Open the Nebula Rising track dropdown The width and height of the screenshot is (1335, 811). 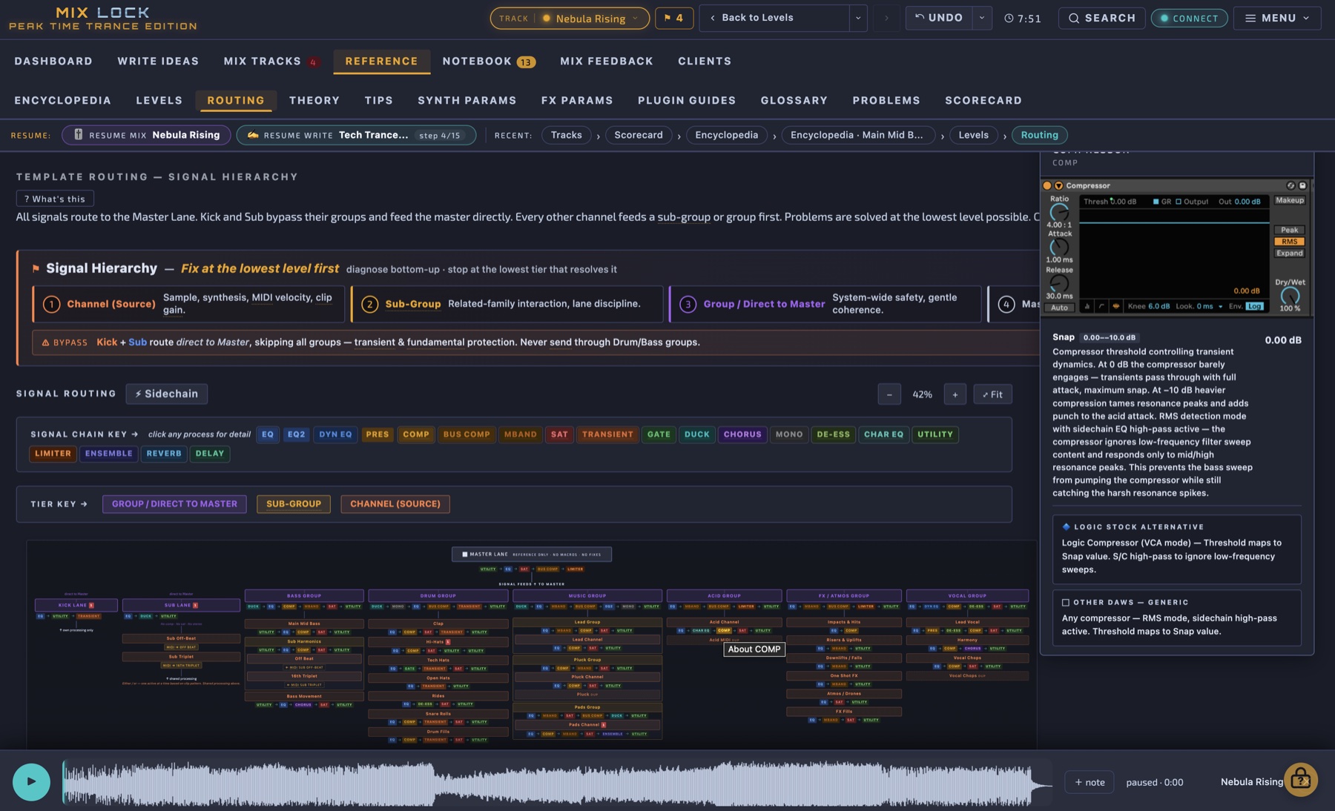click(x=569, y=18)
